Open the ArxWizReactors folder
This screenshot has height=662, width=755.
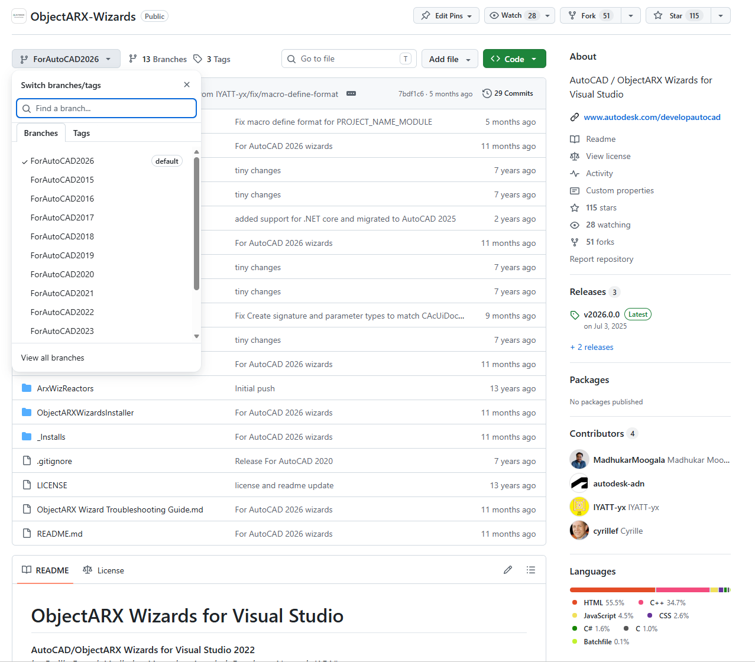(x=65, y=388)
